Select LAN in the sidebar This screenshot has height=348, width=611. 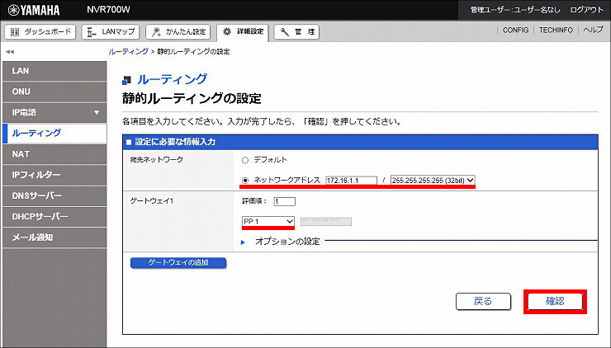(54, 71)
